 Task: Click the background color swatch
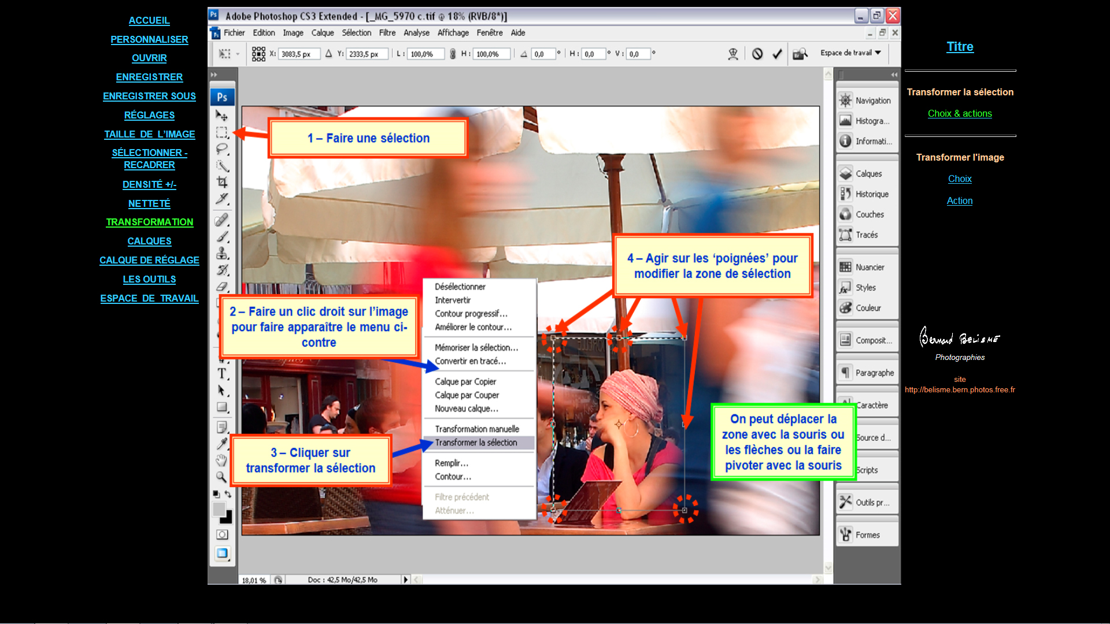(228, 518)
